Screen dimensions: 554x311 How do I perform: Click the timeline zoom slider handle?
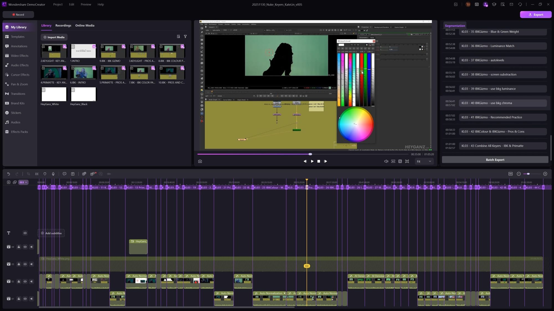(x=528, y=174)
